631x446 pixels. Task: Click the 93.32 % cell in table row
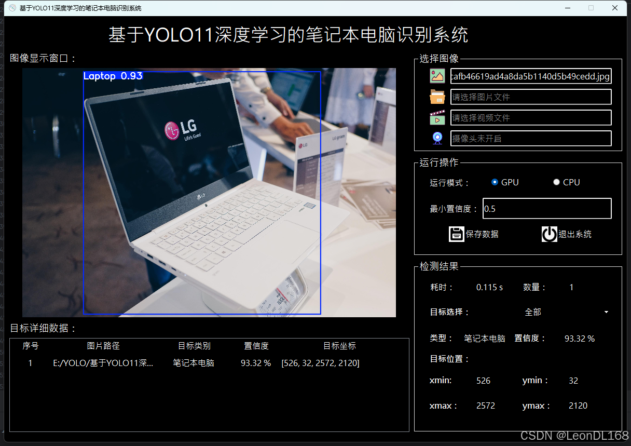256,363
